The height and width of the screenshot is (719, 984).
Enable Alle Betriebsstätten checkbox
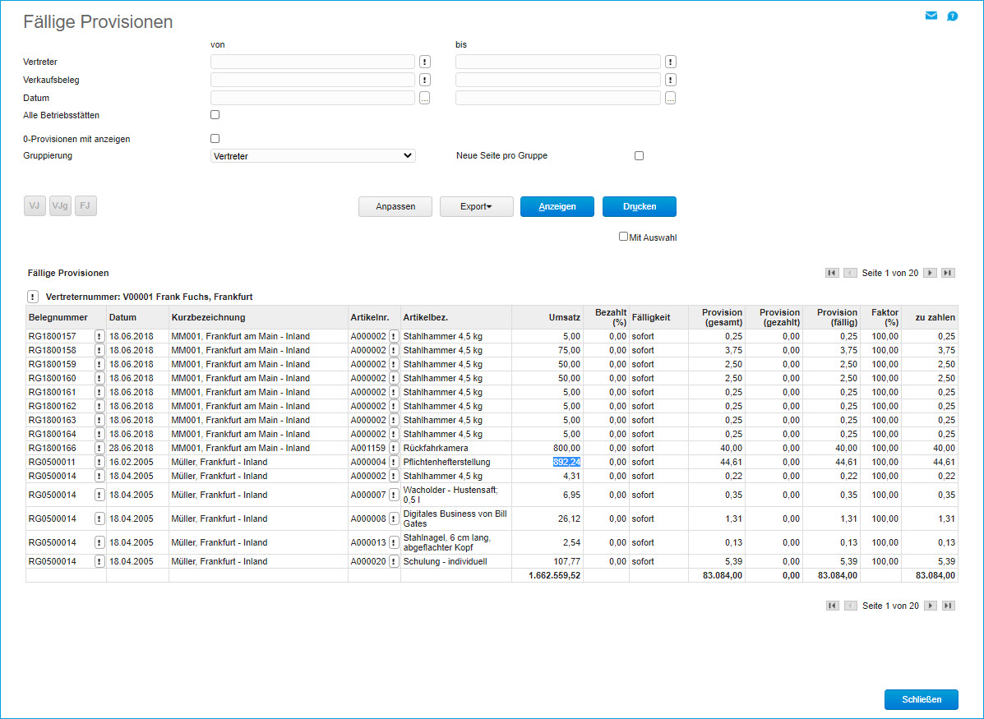(215, 115)
